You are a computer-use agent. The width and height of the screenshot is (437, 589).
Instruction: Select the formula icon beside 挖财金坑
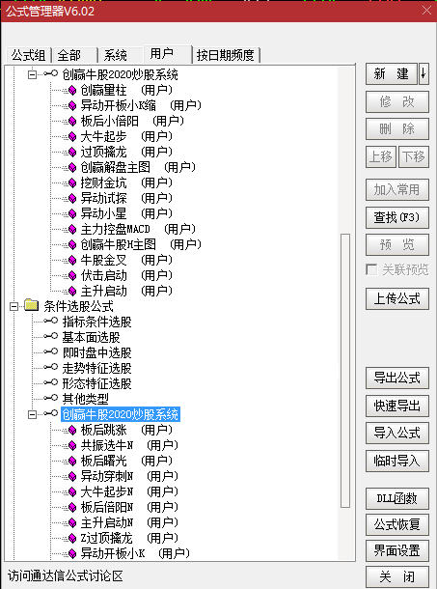coord(72,182)
